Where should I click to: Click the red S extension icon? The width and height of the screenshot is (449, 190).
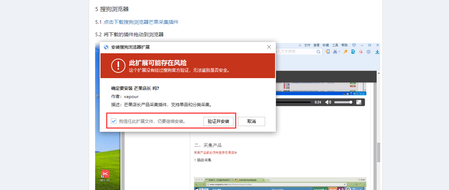click(361, 52)
